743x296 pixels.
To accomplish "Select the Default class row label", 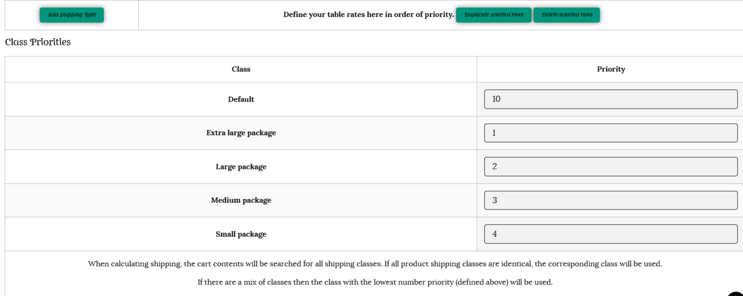I will point(241,99).
